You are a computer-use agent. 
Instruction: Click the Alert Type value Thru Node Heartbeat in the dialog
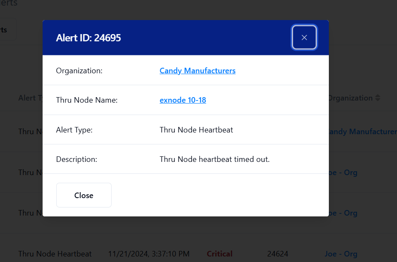[196, 130]
